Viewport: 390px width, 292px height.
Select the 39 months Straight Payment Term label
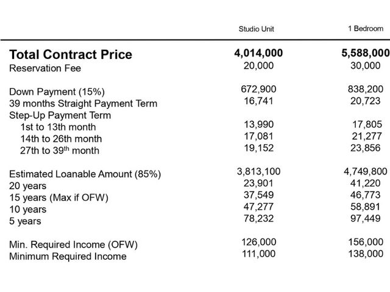tap(83, 103)
